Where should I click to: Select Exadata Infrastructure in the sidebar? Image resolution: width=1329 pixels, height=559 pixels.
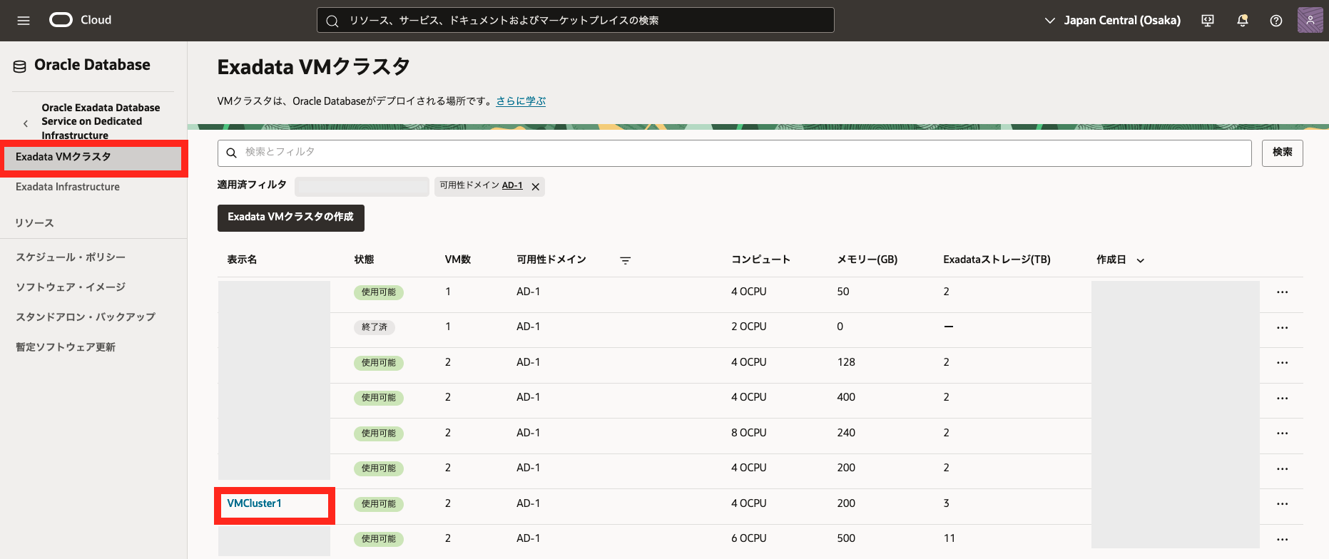68,187
